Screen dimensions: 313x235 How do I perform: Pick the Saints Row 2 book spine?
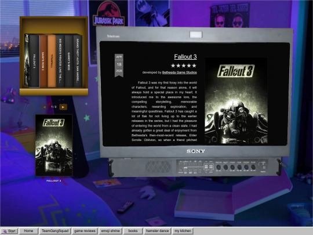tap(43, 61)
